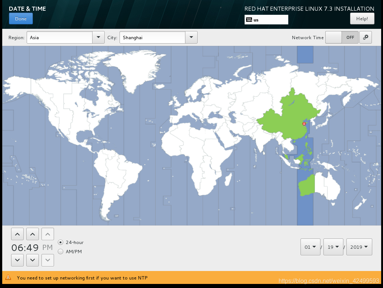Screen dimensions: 383x288
Task: Click the us keyboard layout indicator
Action: point(266,20)
